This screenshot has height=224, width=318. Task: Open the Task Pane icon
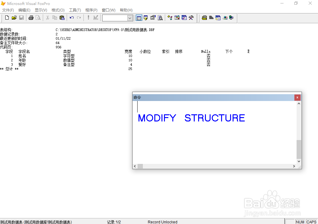pos(184,18)
